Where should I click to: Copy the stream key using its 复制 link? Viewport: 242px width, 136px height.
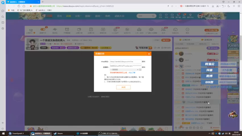pyautogui.click(x=143, y=67)
